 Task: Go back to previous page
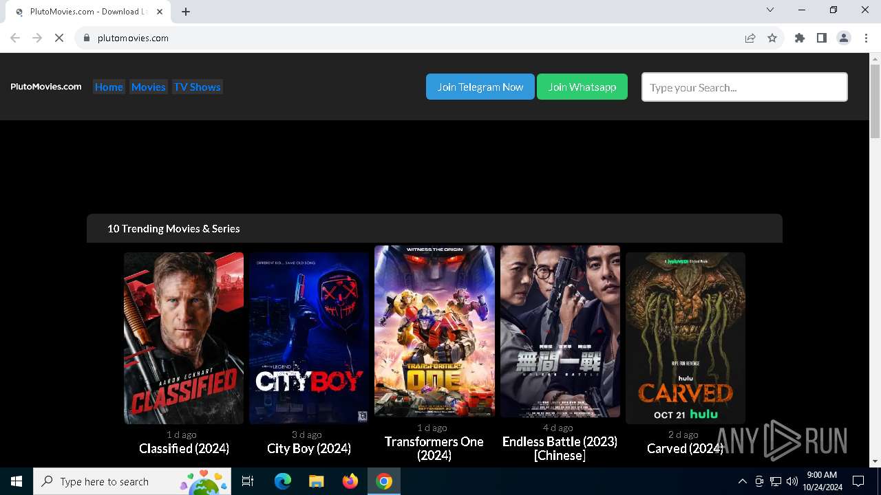point(15,38)
